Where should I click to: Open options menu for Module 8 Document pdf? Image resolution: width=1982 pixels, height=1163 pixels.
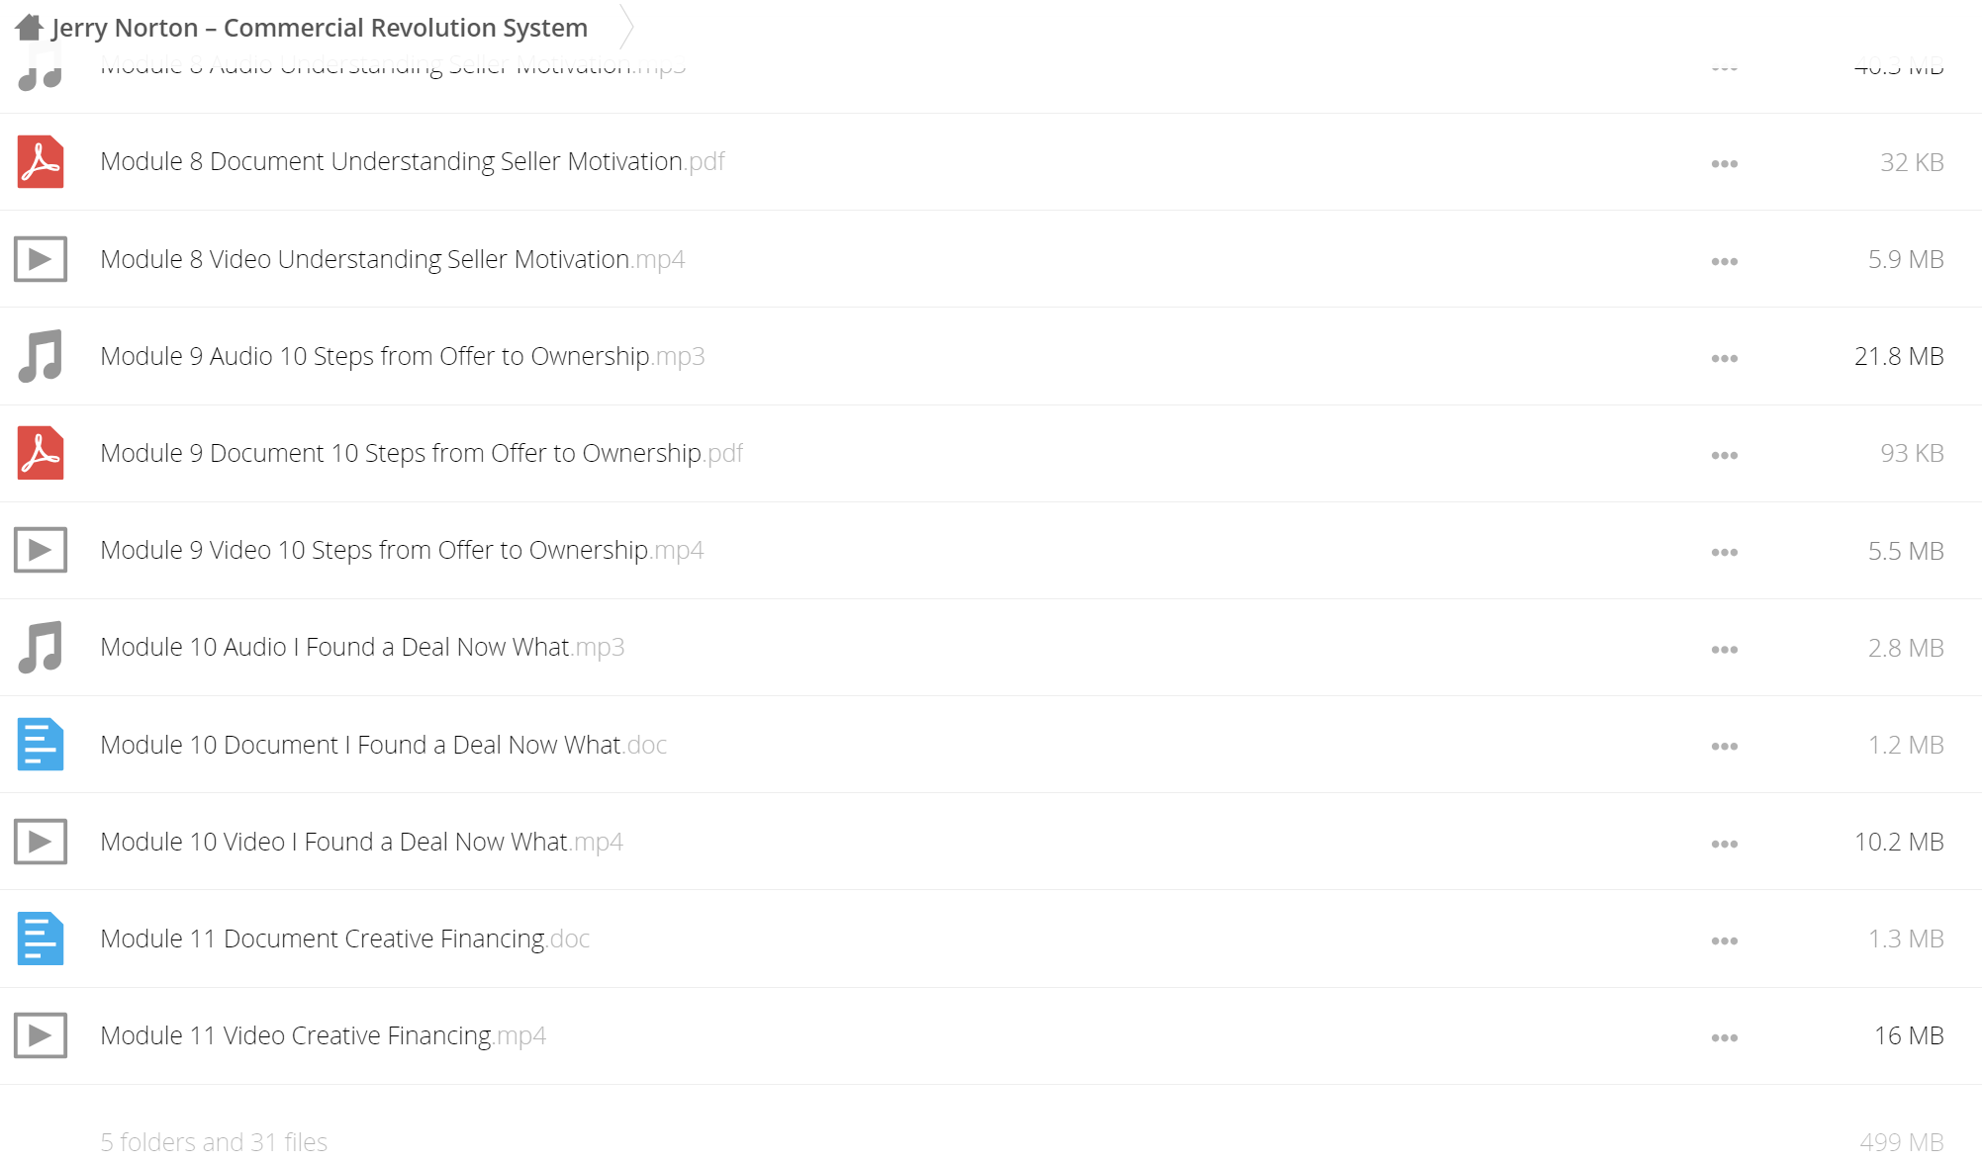click(x=1725, y=163)
